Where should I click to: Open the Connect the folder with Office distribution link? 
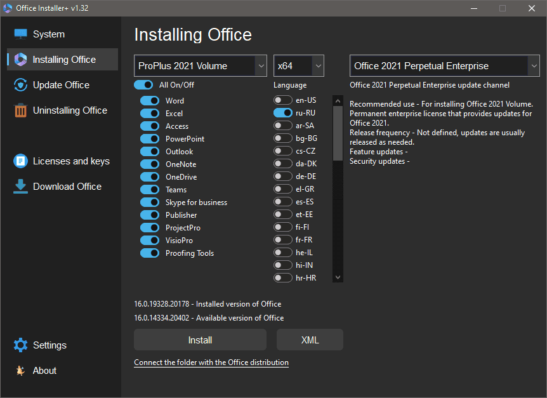(x=211, y=362)
